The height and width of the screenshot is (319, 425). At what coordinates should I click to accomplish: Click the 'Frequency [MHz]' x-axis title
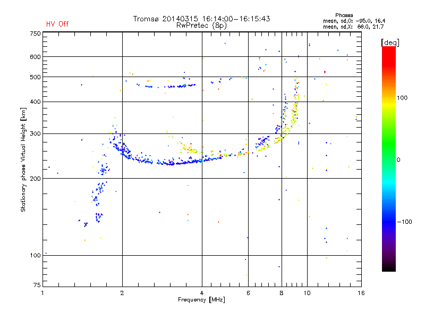tap(201, 300)
